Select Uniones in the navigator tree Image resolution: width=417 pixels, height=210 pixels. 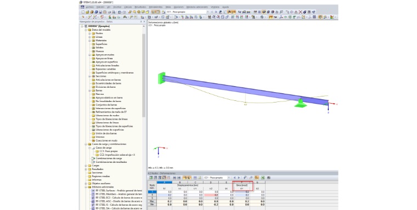(100, 137)
